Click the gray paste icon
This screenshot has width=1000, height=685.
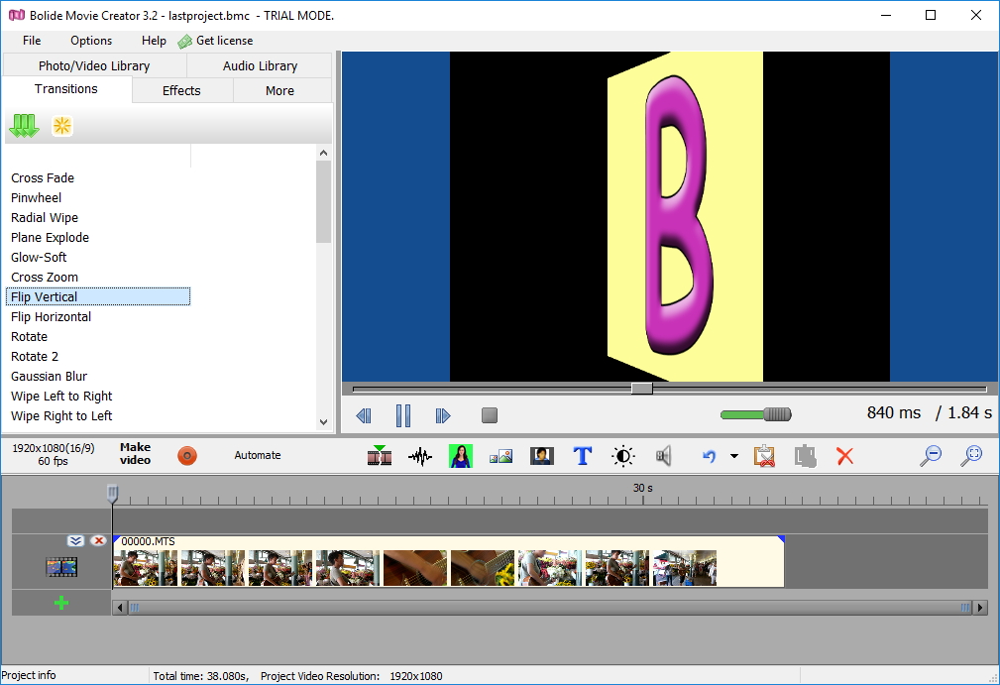806,456
